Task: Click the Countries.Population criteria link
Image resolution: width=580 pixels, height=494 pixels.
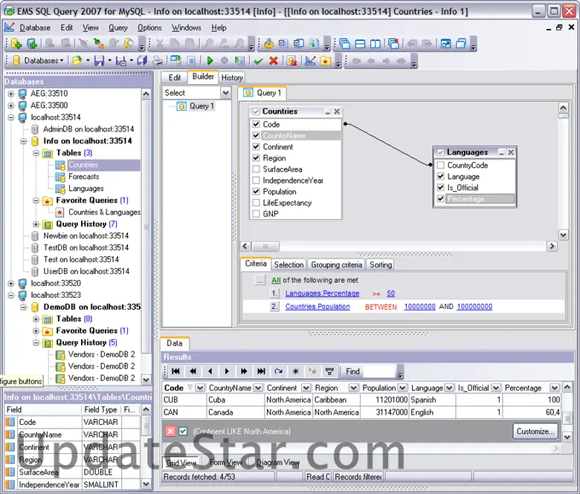Action: point(318,307)
